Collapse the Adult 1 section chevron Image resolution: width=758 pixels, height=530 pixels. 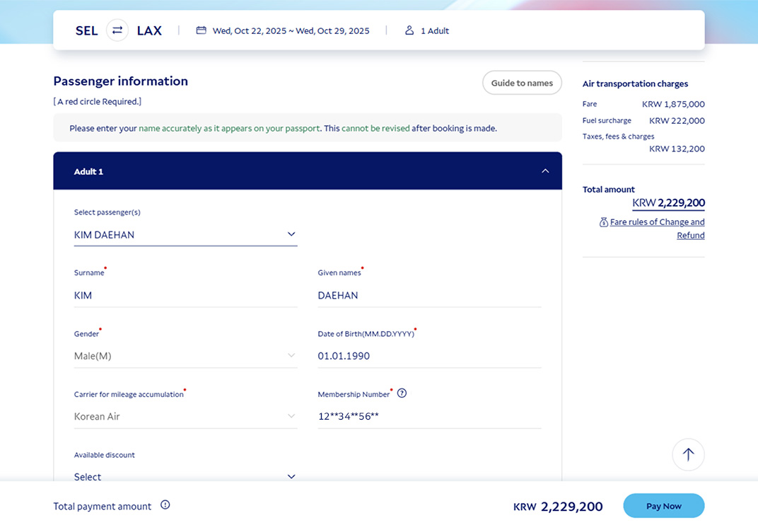tap(545, 171)
